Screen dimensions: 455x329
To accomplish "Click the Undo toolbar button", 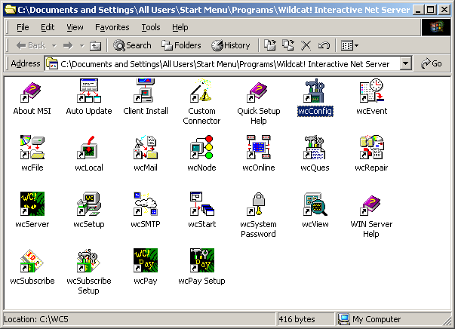I will 324,45.
